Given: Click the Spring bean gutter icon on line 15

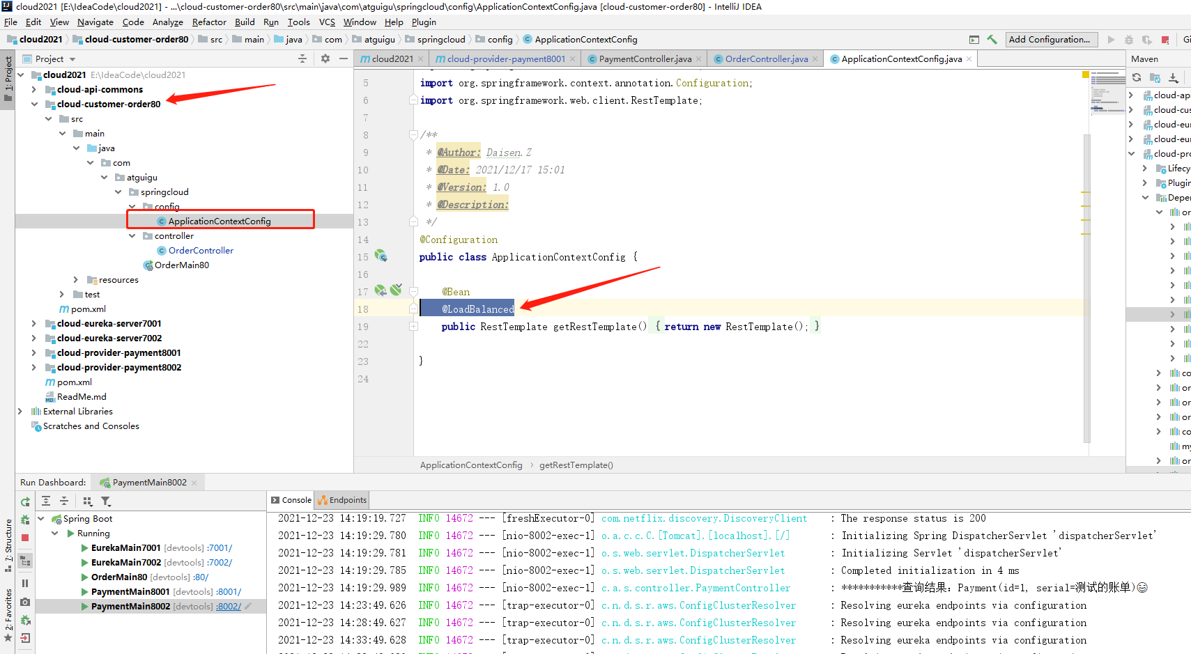Looking at the screenshot, I should [x=381, y=256].
